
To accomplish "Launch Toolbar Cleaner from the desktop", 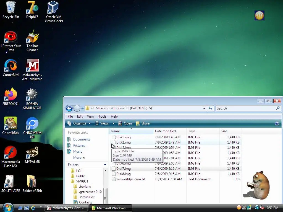I will pyautogui.click(x=32, y=41).
